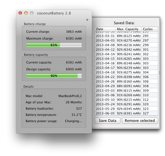This screenshot has height=156, width=165.
Task: Select the 2013-04-26 saved data row
Action: [126, 81]
